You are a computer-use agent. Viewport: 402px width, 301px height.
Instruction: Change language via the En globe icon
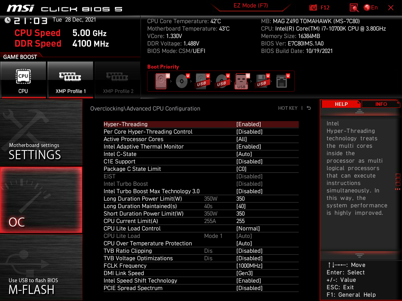tap(371, 8)
